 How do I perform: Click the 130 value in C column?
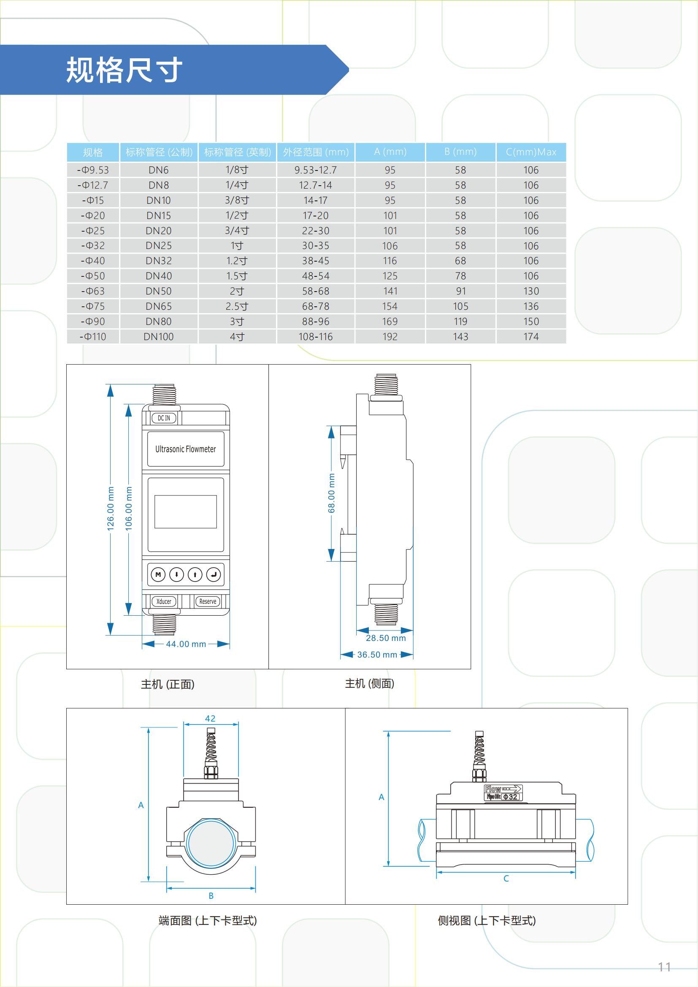[531, 291]
